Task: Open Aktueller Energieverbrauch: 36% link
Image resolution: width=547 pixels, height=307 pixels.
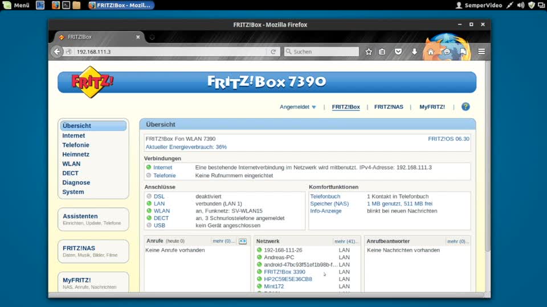Action: click(186, 147)
